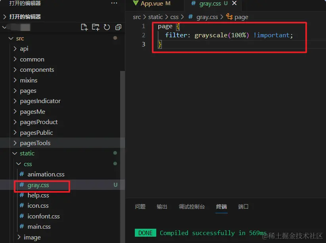Collapse the css folder under static
This screenshot has height=243, width=326.
19,164
